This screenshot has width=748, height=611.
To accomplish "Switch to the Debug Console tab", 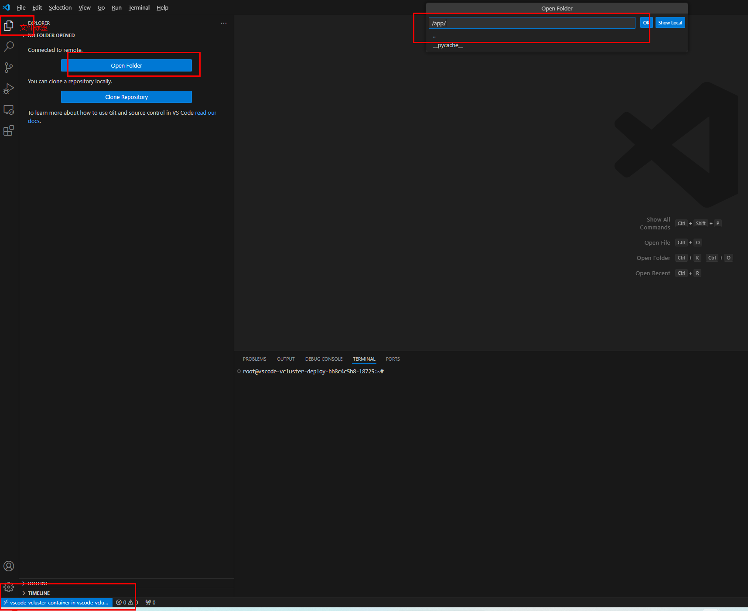I will pos(324,359).
